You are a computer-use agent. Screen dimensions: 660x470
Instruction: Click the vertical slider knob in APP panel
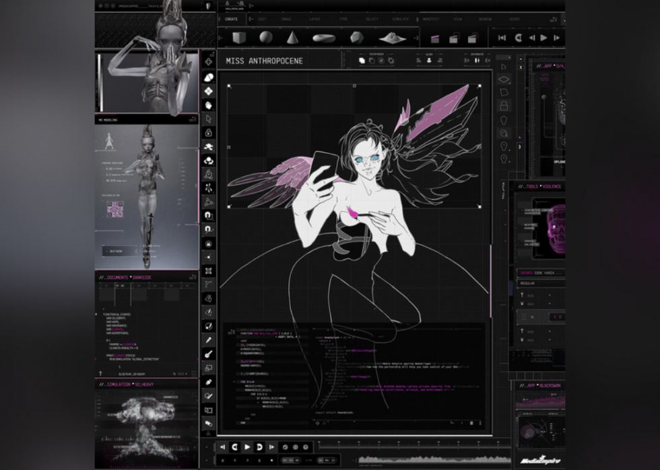[x=544, y=97]
